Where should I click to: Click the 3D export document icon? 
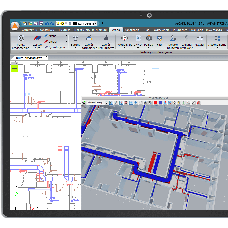pyautogui.click(x=188, y=103)
